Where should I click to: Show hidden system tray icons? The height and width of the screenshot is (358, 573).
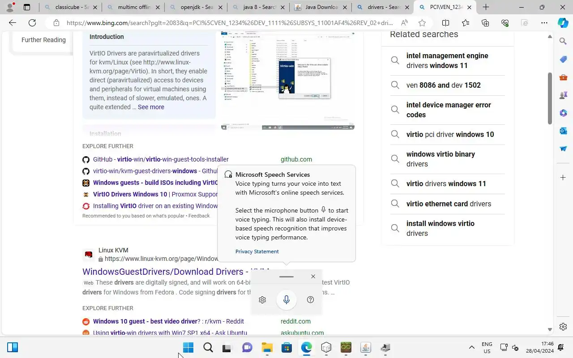click(471, 348)
